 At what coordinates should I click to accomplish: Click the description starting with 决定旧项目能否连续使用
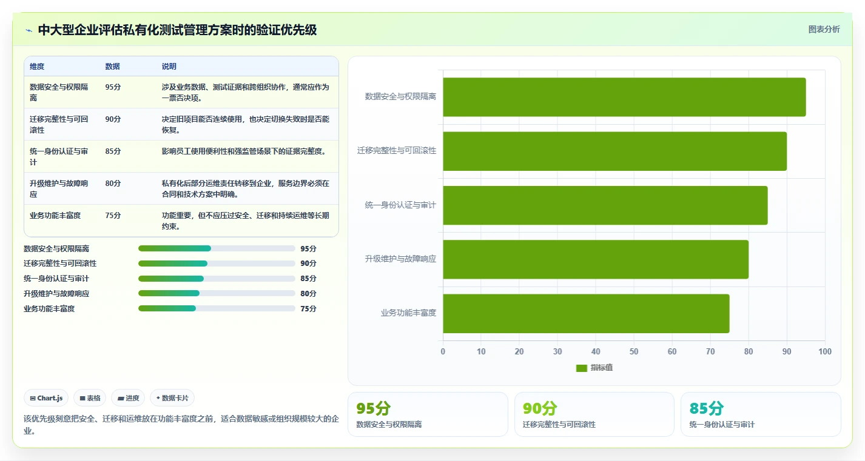(x=246, y=124)
